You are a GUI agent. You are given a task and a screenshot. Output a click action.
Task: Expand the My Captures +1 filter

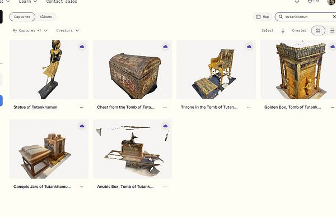pyautogui.click(x=30, y=30)
